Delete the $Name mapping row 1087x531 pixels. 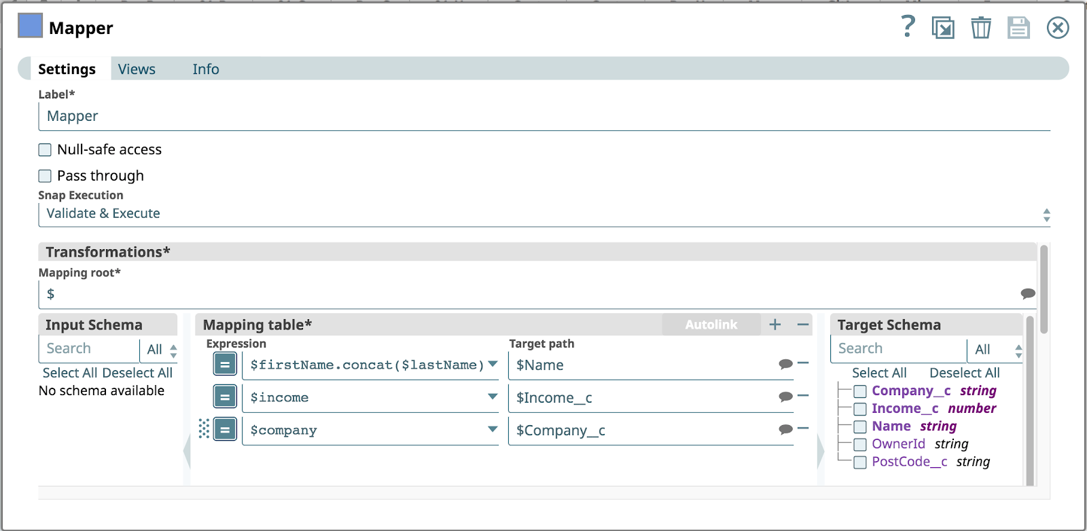(803, 363)
